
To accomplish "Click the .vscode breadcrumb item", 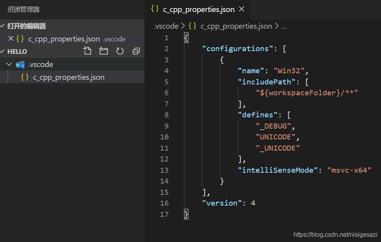I will pos(166,26).
